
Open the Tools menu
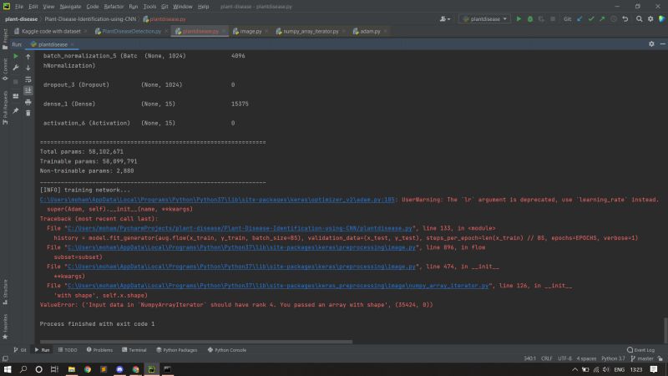pos(149,7)
